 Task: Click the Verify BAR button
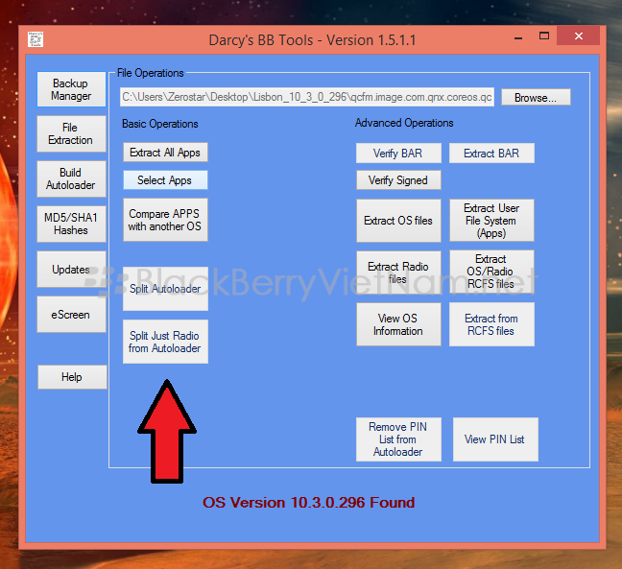[x=398, y=154]
